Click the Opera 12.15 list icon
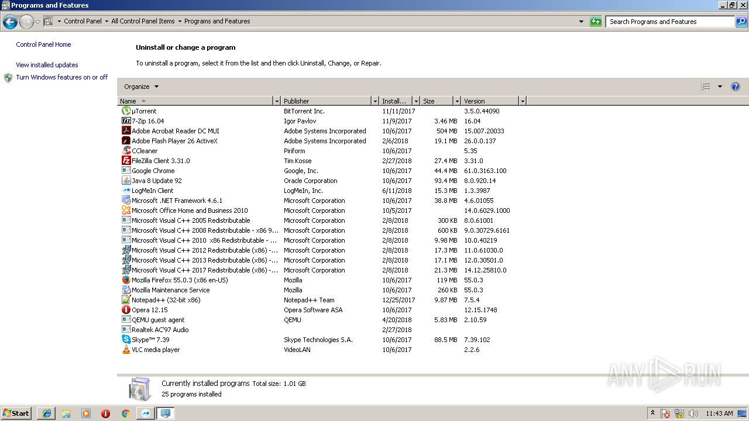The height and width of the screenshot is (421, 749). coord(126,310)
